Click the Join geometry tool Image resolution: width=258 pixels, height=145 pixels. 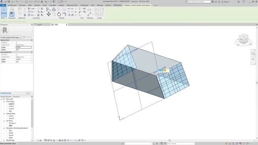click(x=31, y=15)
